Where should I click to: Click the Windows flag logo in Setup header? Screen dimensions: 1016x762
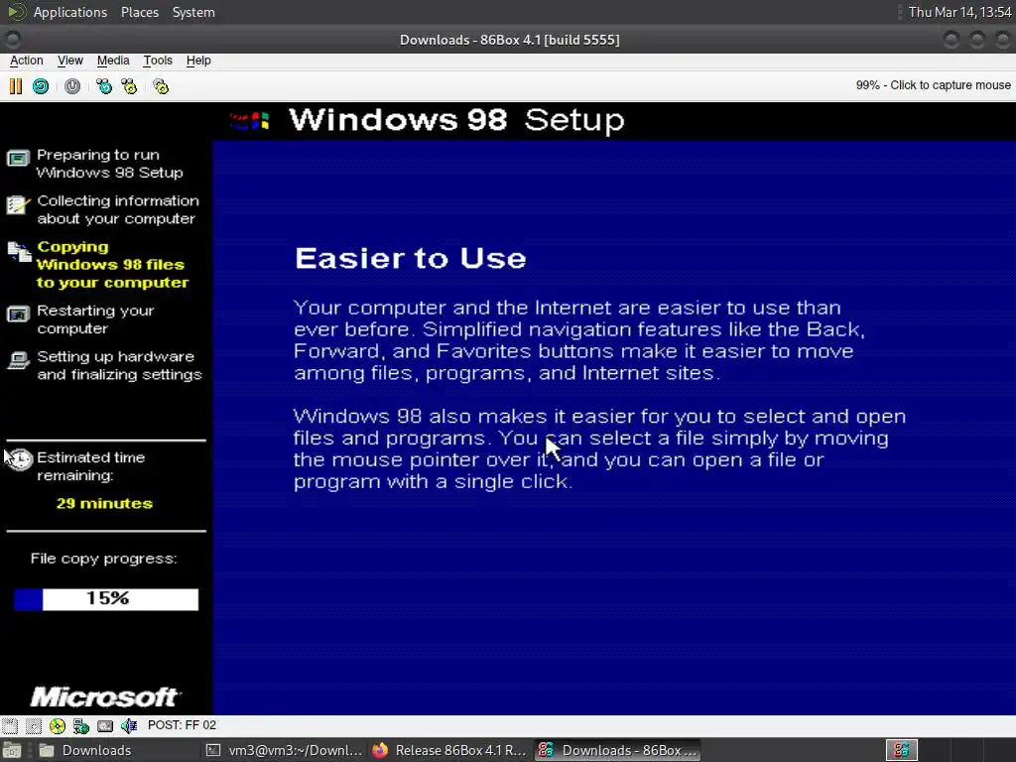coord(250,120)
